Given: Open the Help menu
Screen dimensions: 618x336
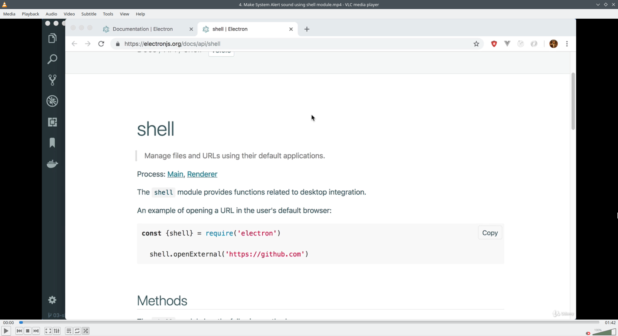Looking at the screenshot, I should pos(140,14).
